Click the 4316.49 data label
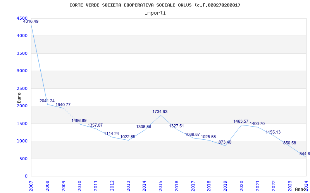Screen dimensions: 310x193 coord(31,21)
